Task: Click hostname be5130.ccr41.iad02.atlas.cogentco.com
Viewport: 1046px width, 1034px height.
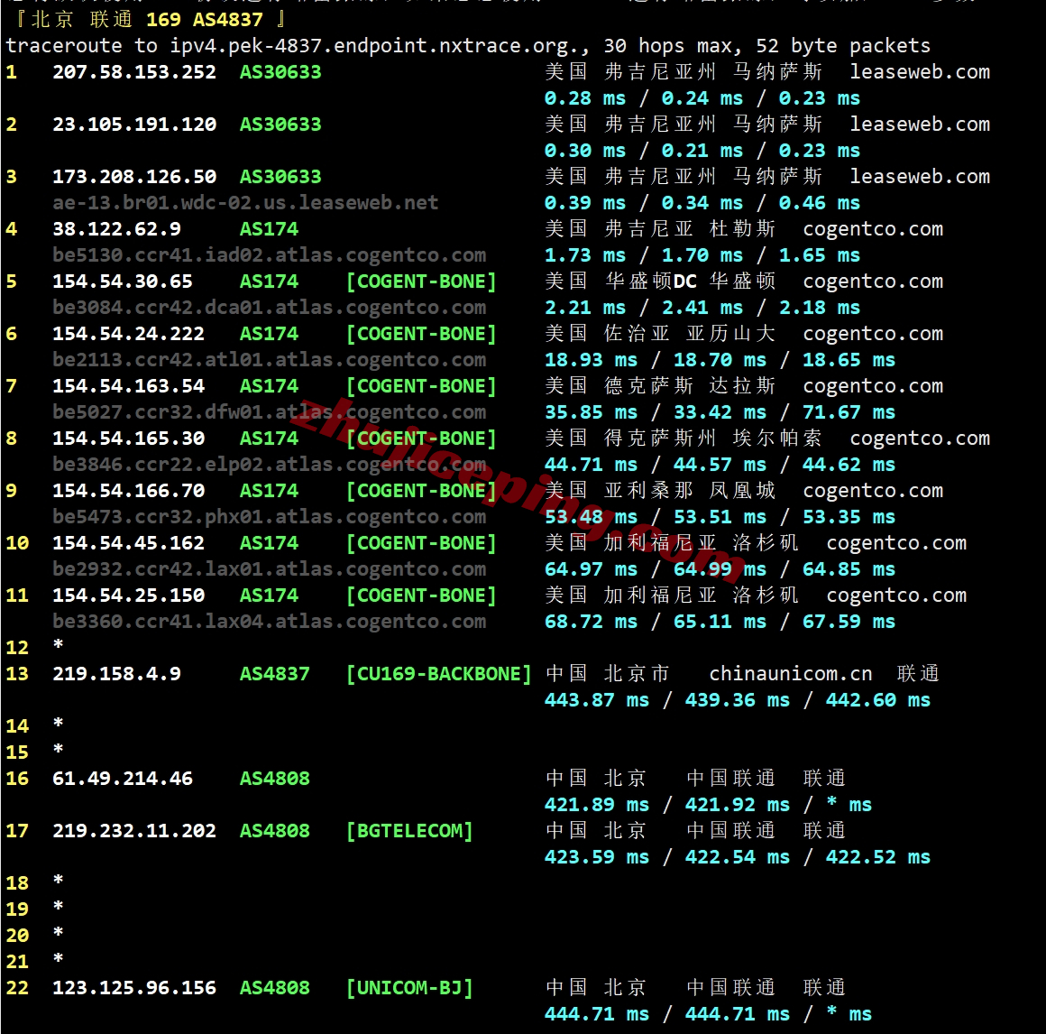Action: [x=269, y=255]
